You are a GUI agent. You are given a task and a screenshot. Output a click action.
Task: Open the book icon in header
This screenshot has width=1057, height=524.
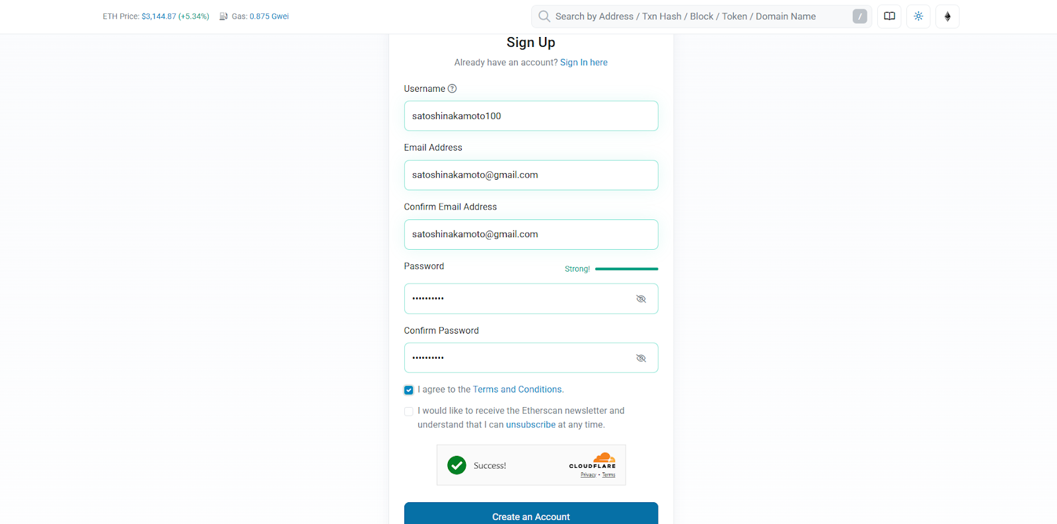coord(890,17)
